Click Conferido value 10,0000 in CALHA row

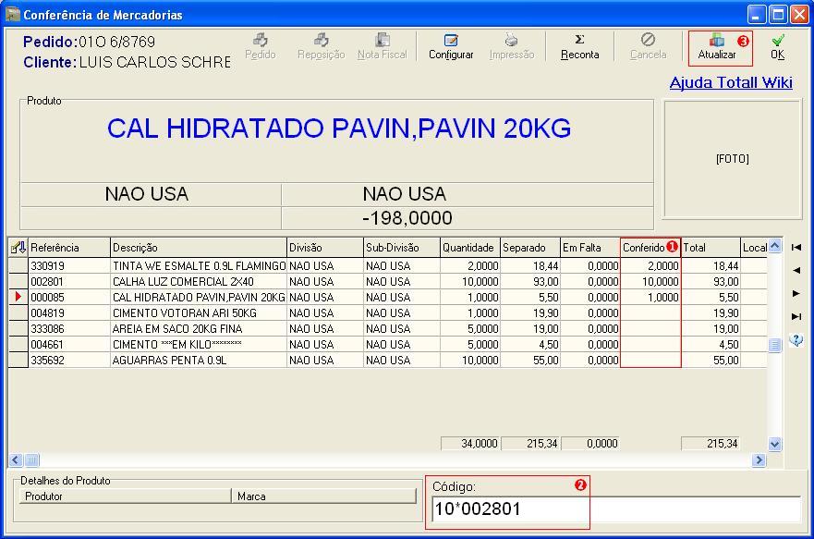coord(650,281)
